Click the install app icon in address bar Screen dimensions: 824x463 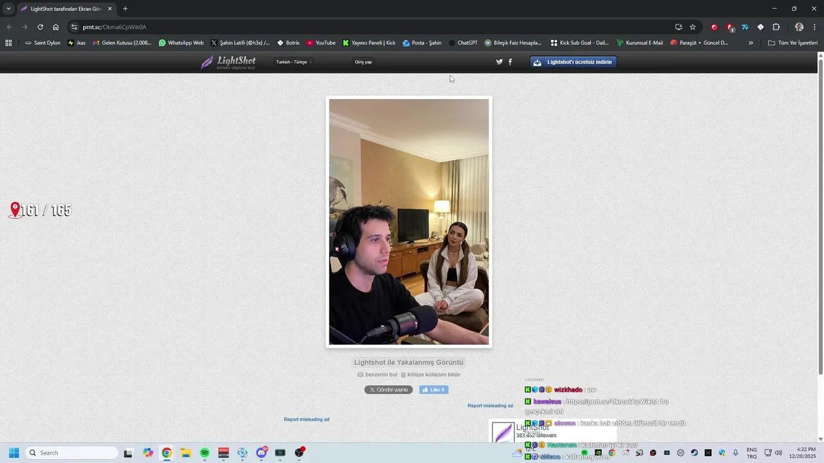[x=679, y=27]
